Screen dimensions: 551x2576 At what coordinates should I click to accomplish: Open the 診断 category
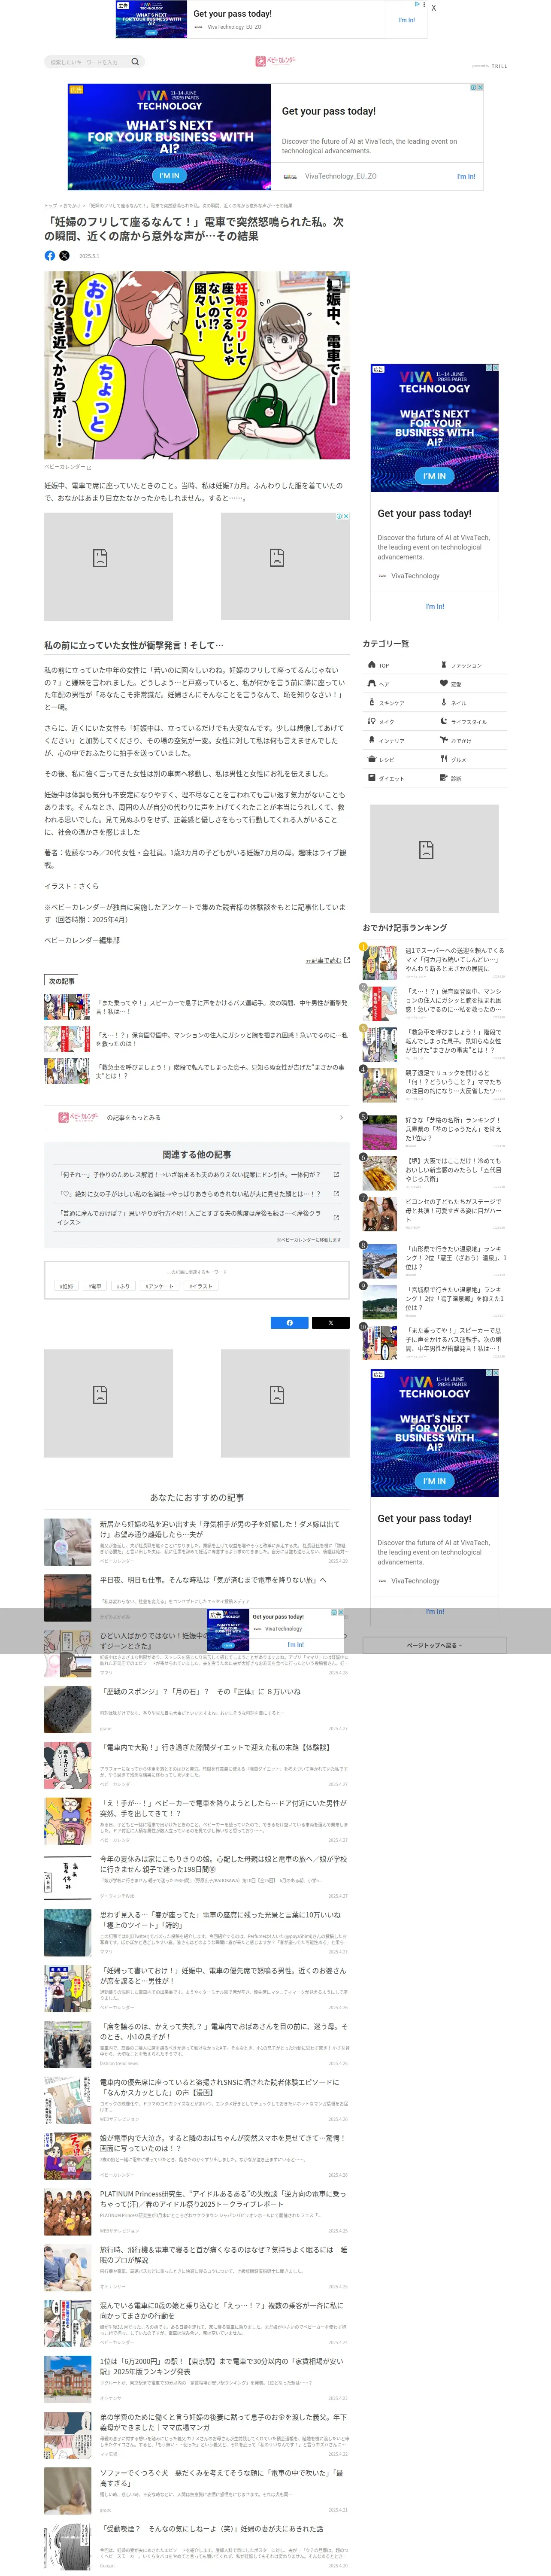(471, 779)
